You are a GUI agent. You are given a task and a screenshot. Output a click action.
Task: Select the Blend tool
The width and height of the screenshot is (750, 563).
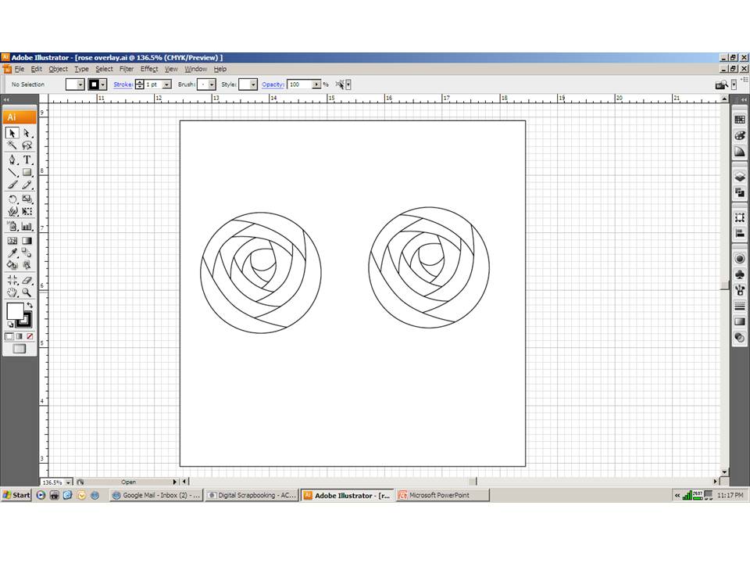[x=27, y=253]
